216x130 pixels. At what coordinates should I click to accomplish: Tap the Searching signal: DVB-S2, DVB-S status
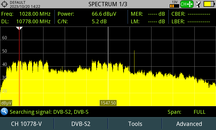49,112
